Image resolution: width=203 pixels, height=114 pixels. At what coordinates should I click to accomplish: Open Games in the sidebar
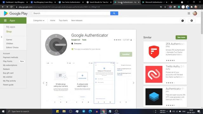(9, 40)
